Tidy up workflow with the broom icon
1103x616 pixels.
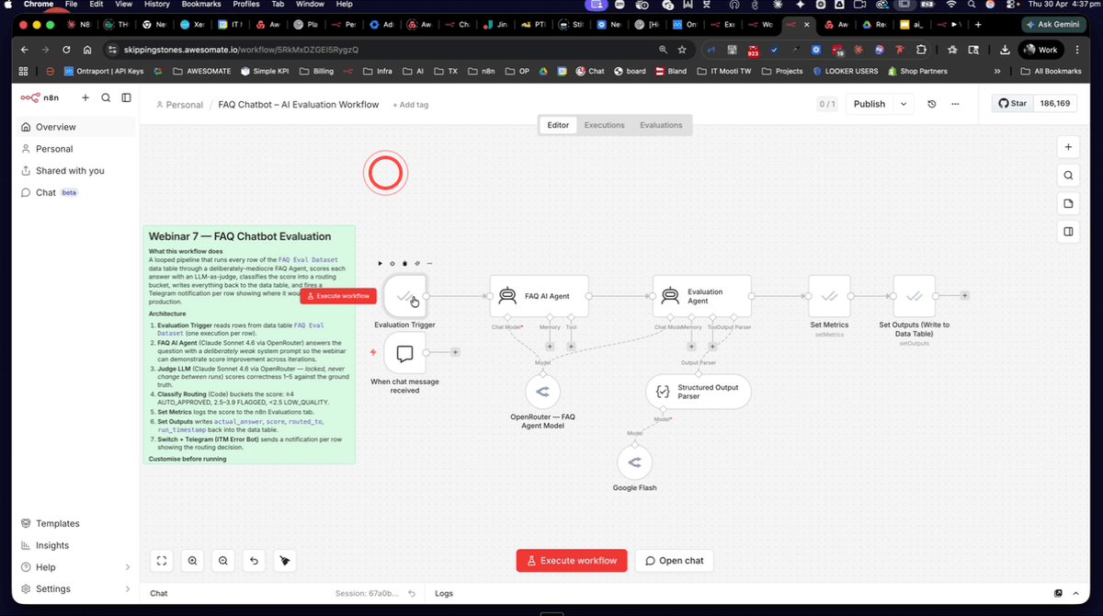pos(285,560)
